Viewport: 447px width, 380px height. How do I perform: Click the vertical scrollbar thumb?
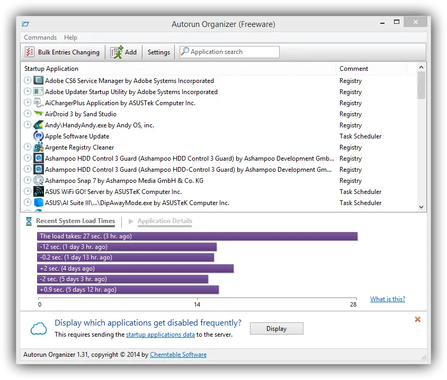422,85
